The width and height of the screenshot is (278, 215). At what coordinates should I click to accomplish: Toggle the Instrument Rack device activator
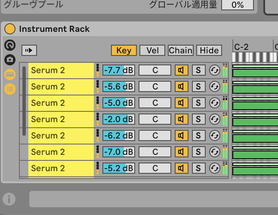(10, 29)
